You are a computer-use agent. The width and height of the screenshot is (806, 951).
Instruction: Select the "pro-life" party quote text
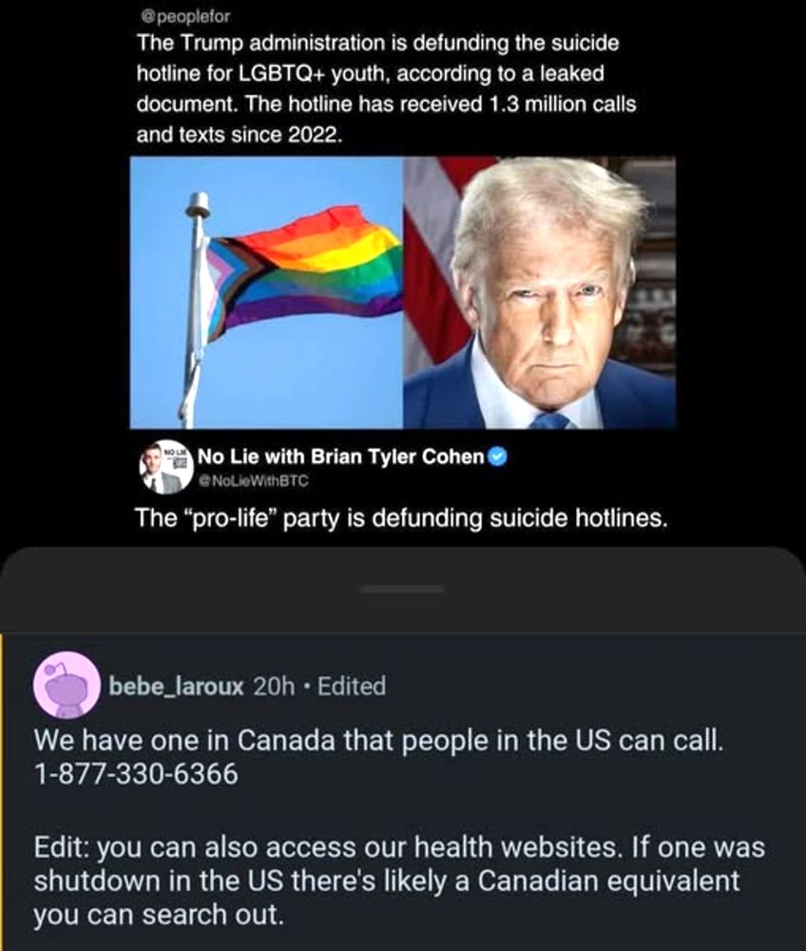coord(400,518)
